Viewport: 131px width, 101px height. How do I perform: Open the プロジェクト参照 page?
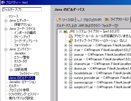point(19,90)
